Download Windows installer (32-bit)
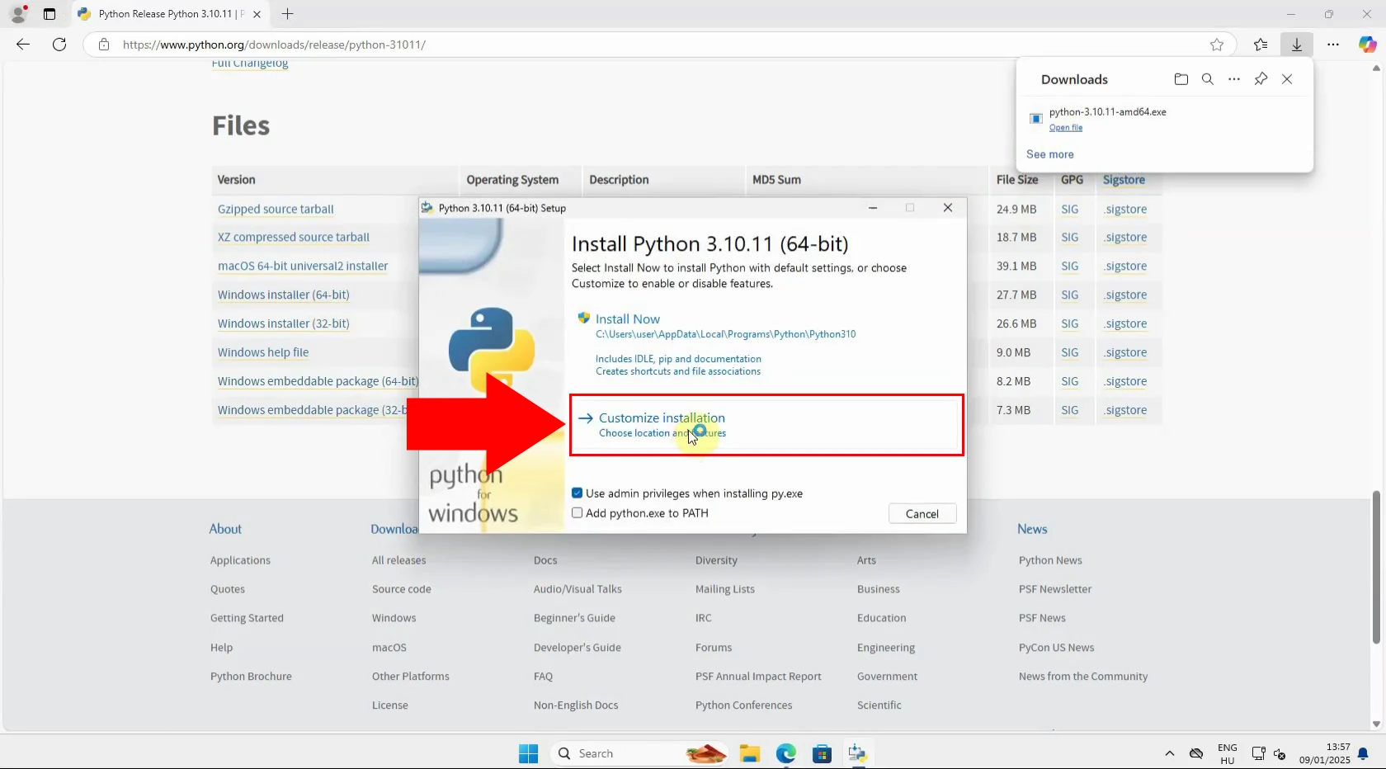The width and height of the screenshot is (1386, 769). tap(284, 324)
